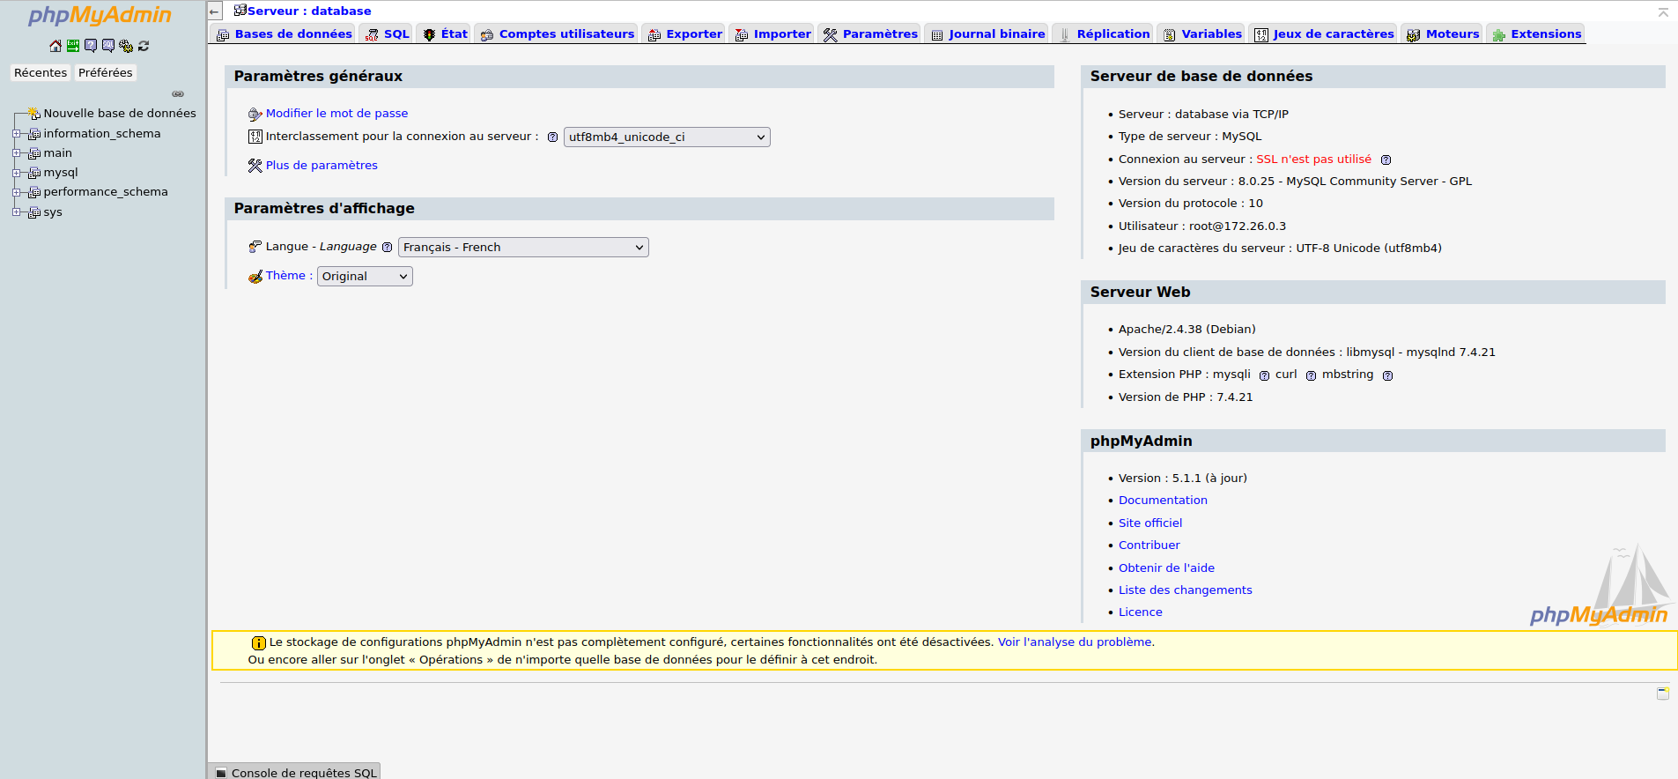The image size is (1678, 779).
Task: Open the Paramètres tab
Action: coord(869,34)
